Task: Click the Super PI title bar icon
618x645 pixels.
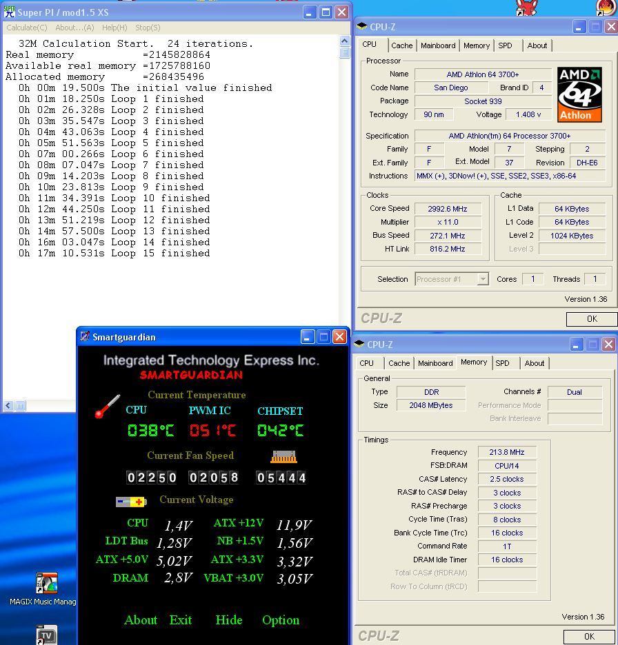Action: [9, 12]
